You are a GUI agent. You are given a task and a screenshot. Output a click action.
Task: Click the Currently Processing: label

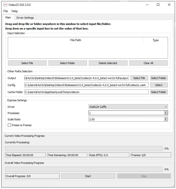pyautogui.click(x=17, y=142)
